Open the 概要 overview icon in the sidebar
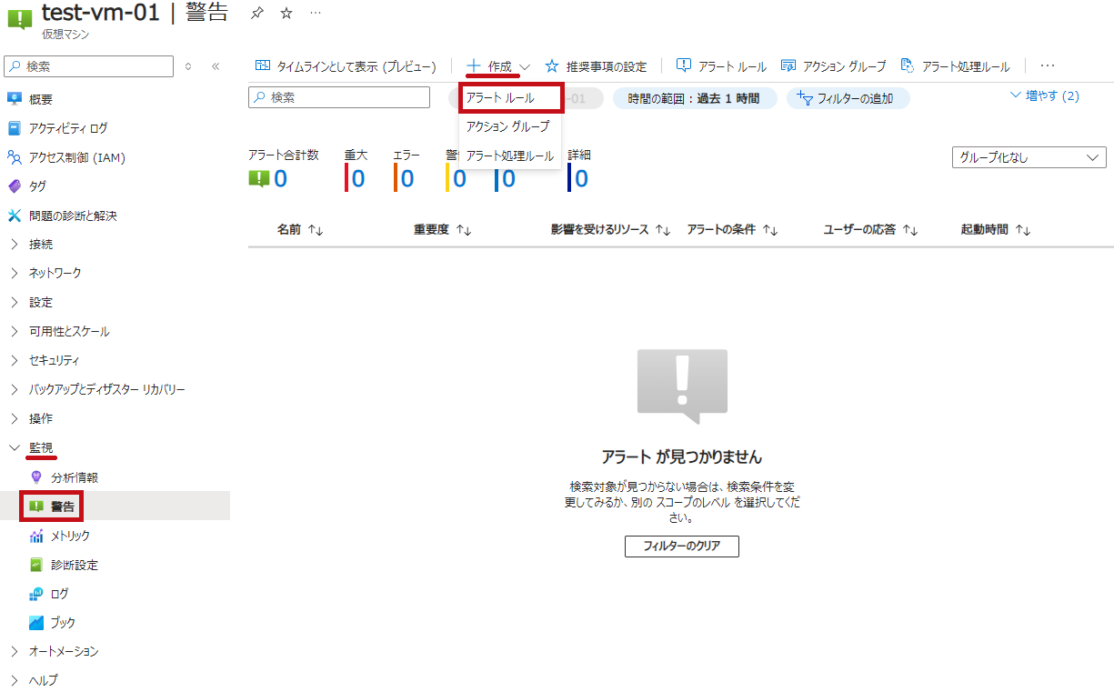 click(14, 99)
